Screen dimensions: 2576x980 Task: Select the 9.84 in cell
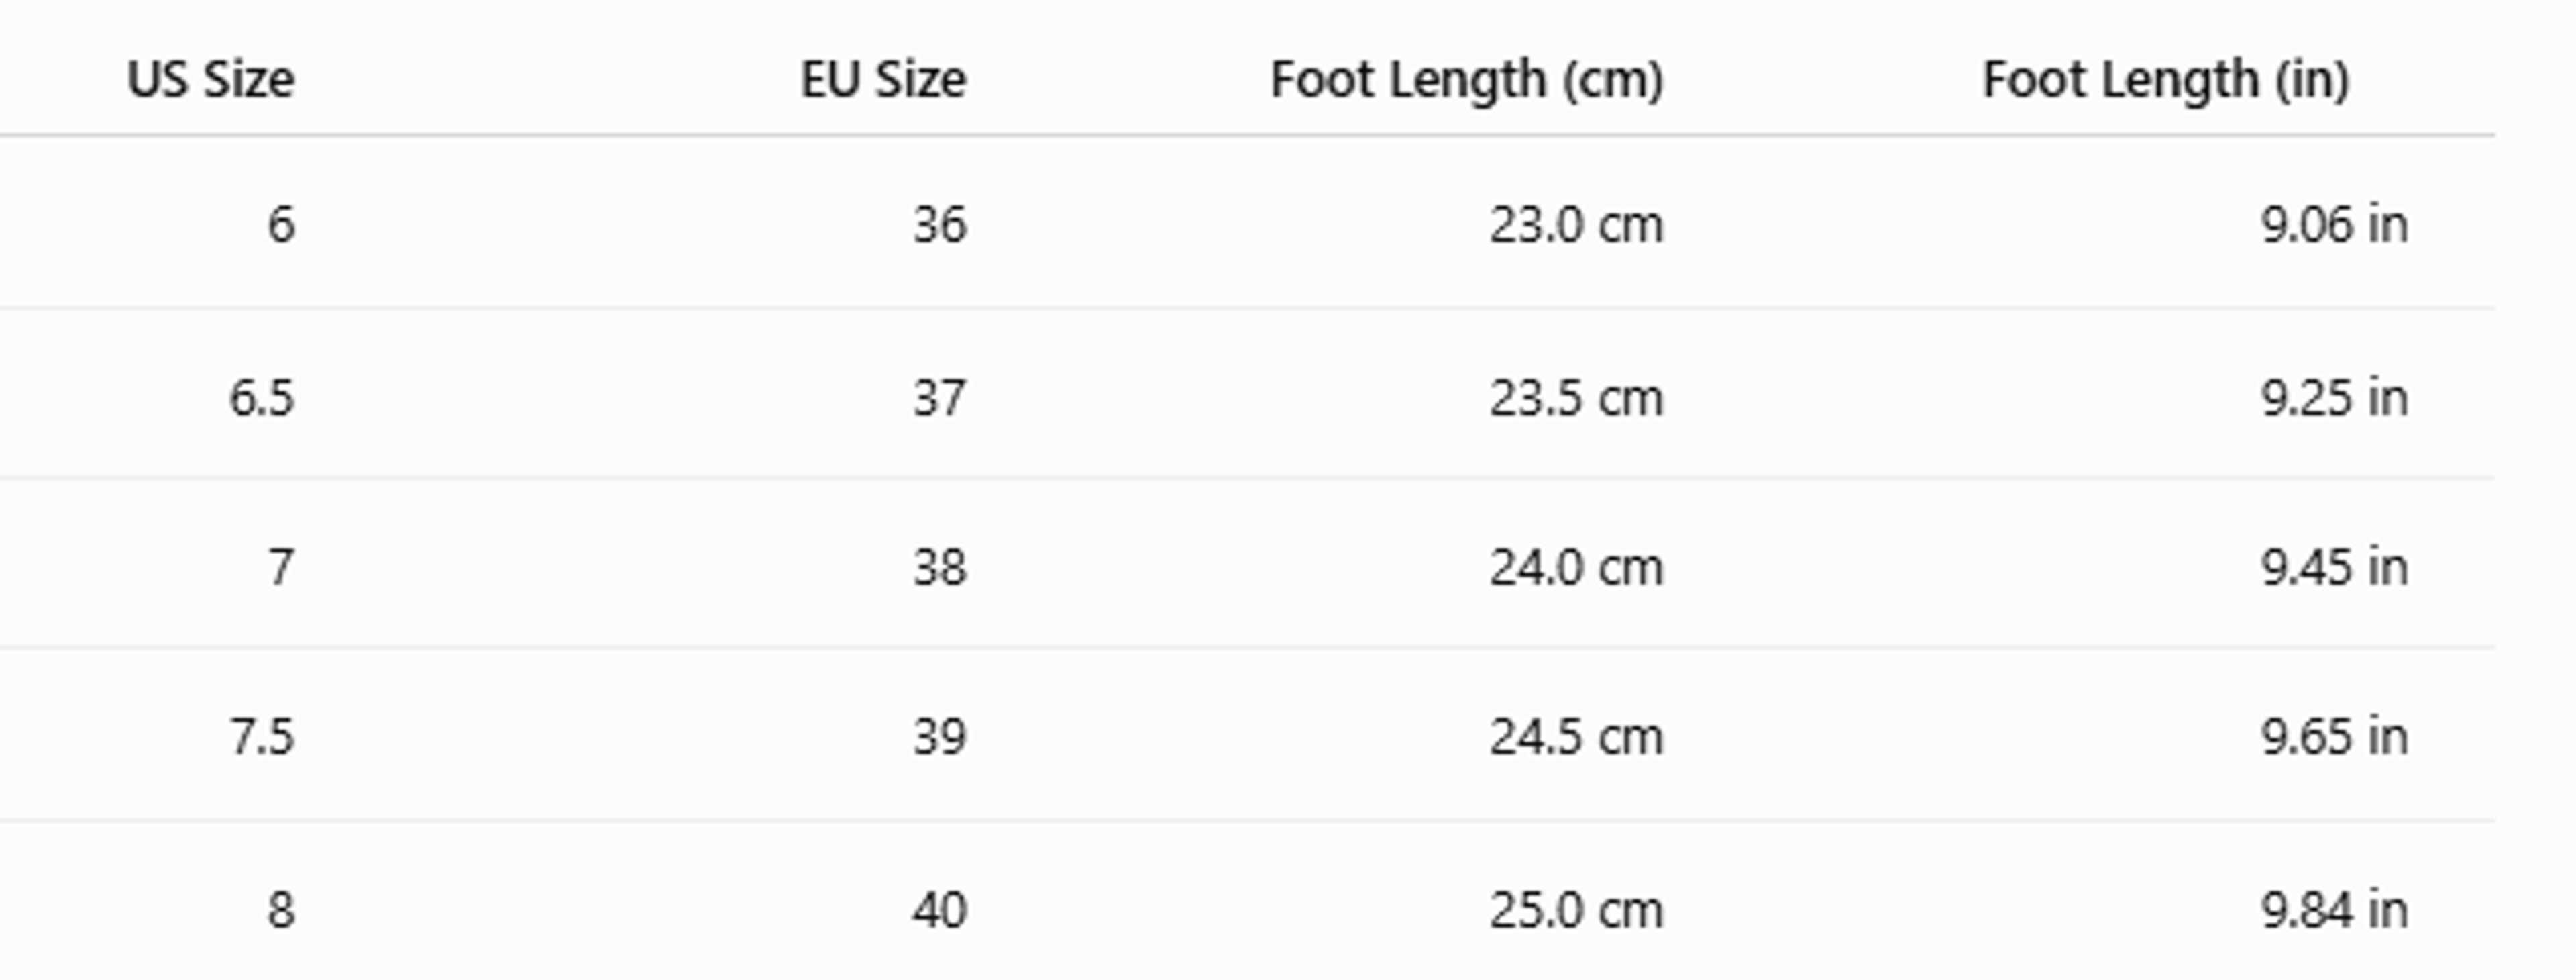coord(2335,910)
